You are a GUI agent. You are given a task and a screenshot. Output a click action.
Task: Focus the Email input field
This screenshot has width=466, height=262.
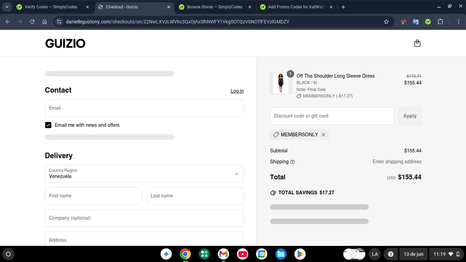pyautogui.click(x=144, y=108)
